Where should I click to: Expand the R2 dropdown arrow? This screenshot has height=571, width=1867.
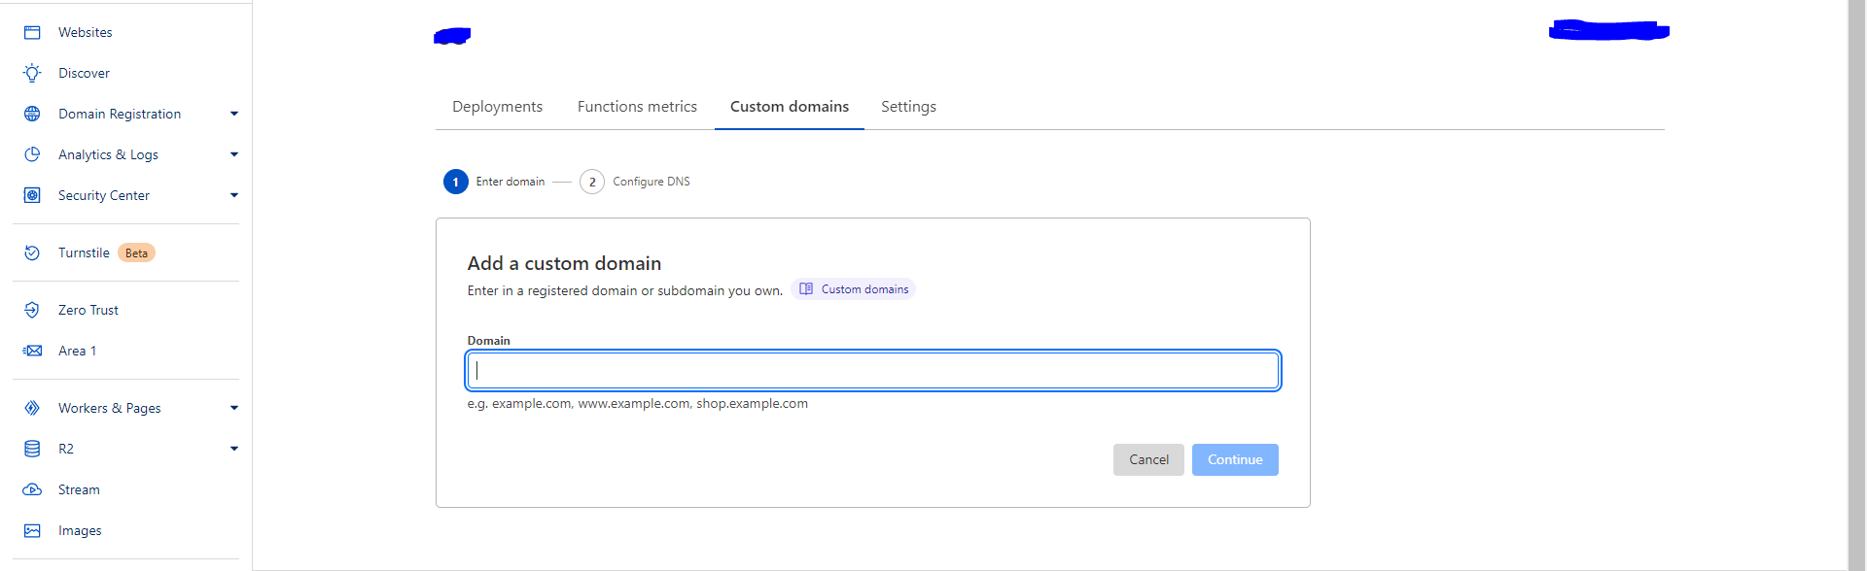coord(233,449)
